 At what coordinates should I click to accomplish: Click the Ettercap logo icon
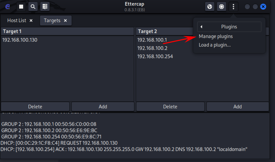[8, 7]
